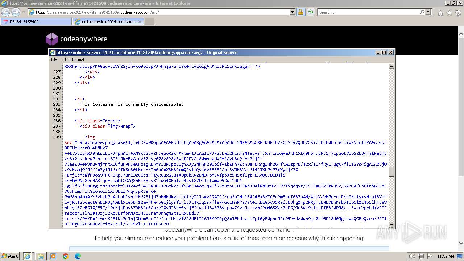
Task: Go back with Internet Explorer Back arrow
Action: [5, 12]
